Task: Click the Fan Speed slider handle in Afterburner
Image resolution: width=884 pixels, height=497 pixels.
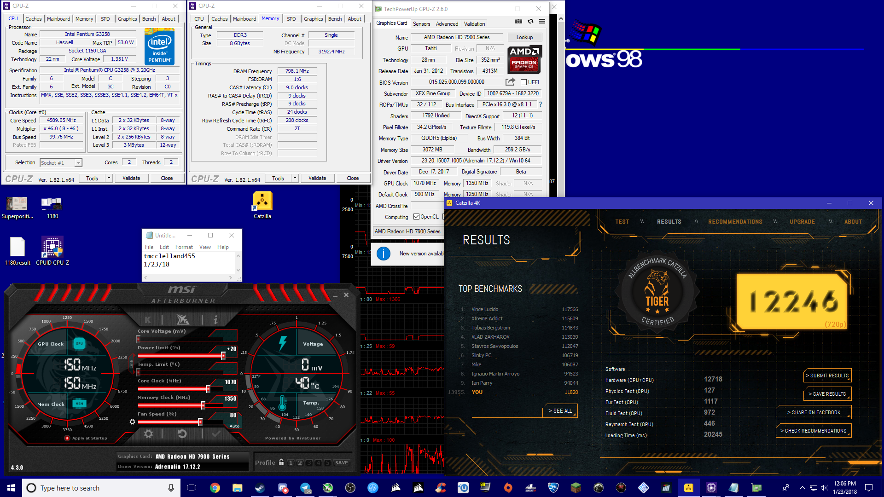Action: point(200,422)
